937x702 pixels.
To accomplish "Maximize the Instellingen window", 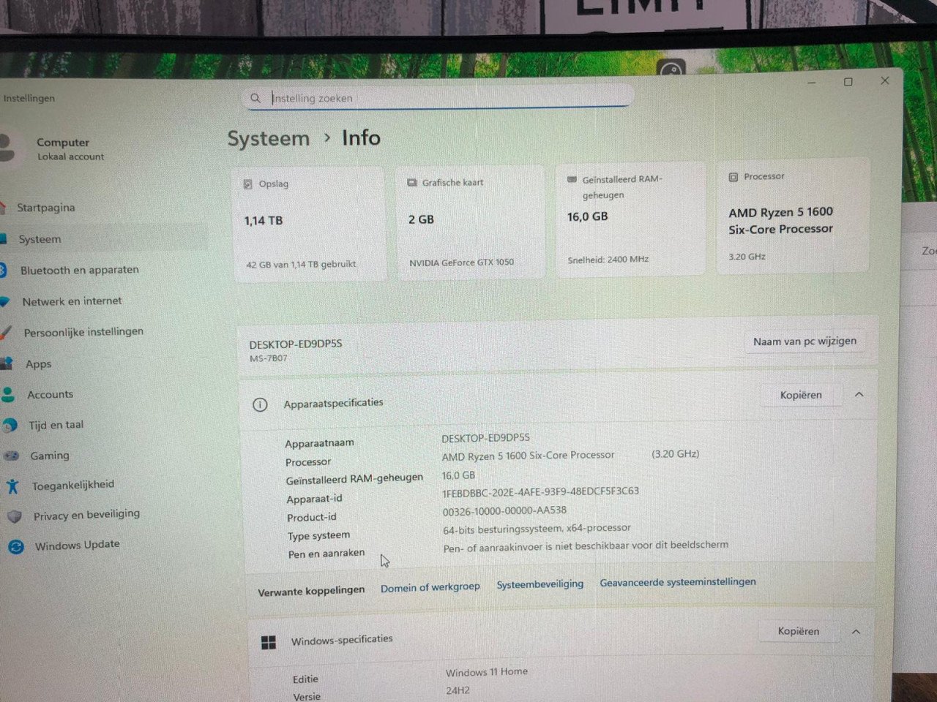I will coord(848,82).
